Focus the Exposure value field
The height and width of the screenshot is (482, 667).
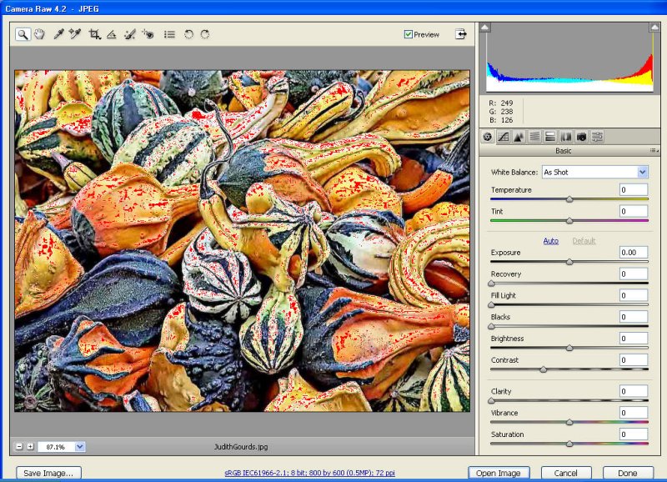pyautogui.click(x=634, y=253)
